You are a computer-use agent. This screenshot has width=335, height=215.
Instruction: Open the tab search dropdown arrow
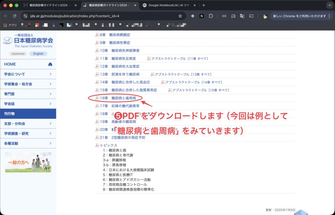[x=329, y=5]
